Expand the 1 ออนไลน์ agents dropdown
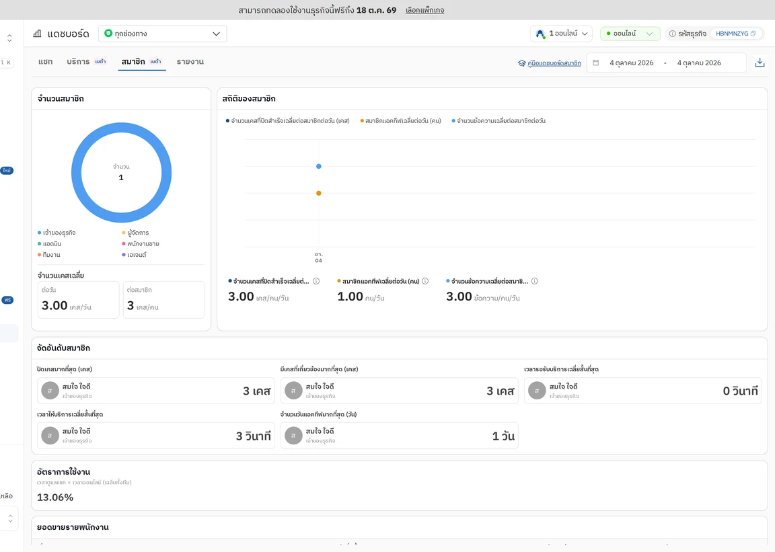The height and width of the screenshot is (552, 775). tap(562, 34)
